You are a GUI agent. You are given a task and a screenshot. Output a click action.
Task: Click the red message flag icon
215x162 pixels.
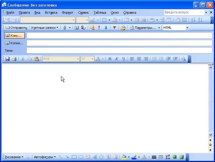[x=114, y=28]
